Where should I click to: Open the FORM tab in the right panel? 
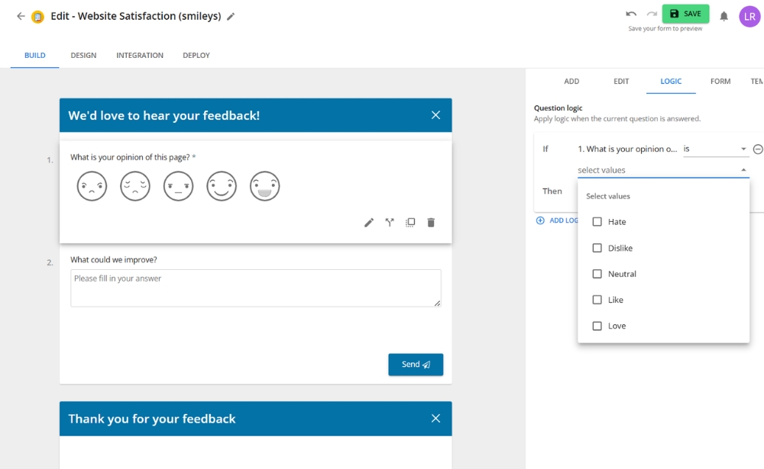(x=719, y=81)
